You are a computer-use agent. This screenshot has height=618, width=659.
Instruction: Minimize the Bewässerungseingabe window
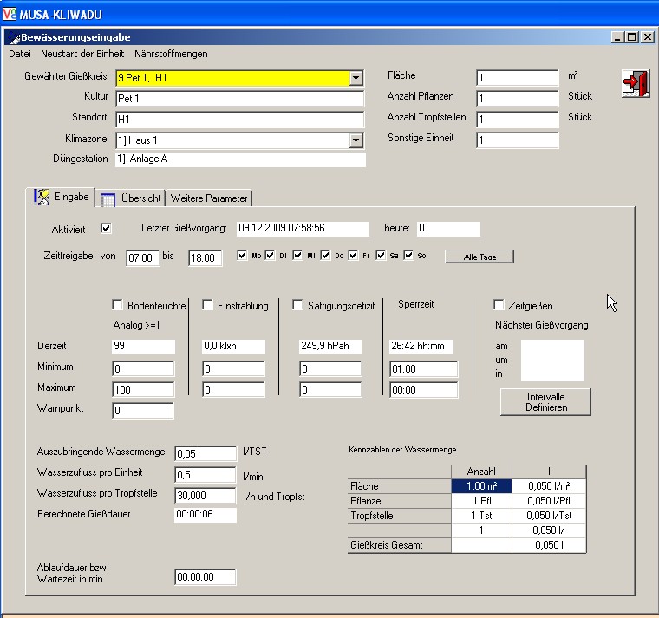[x=617, y=37]
